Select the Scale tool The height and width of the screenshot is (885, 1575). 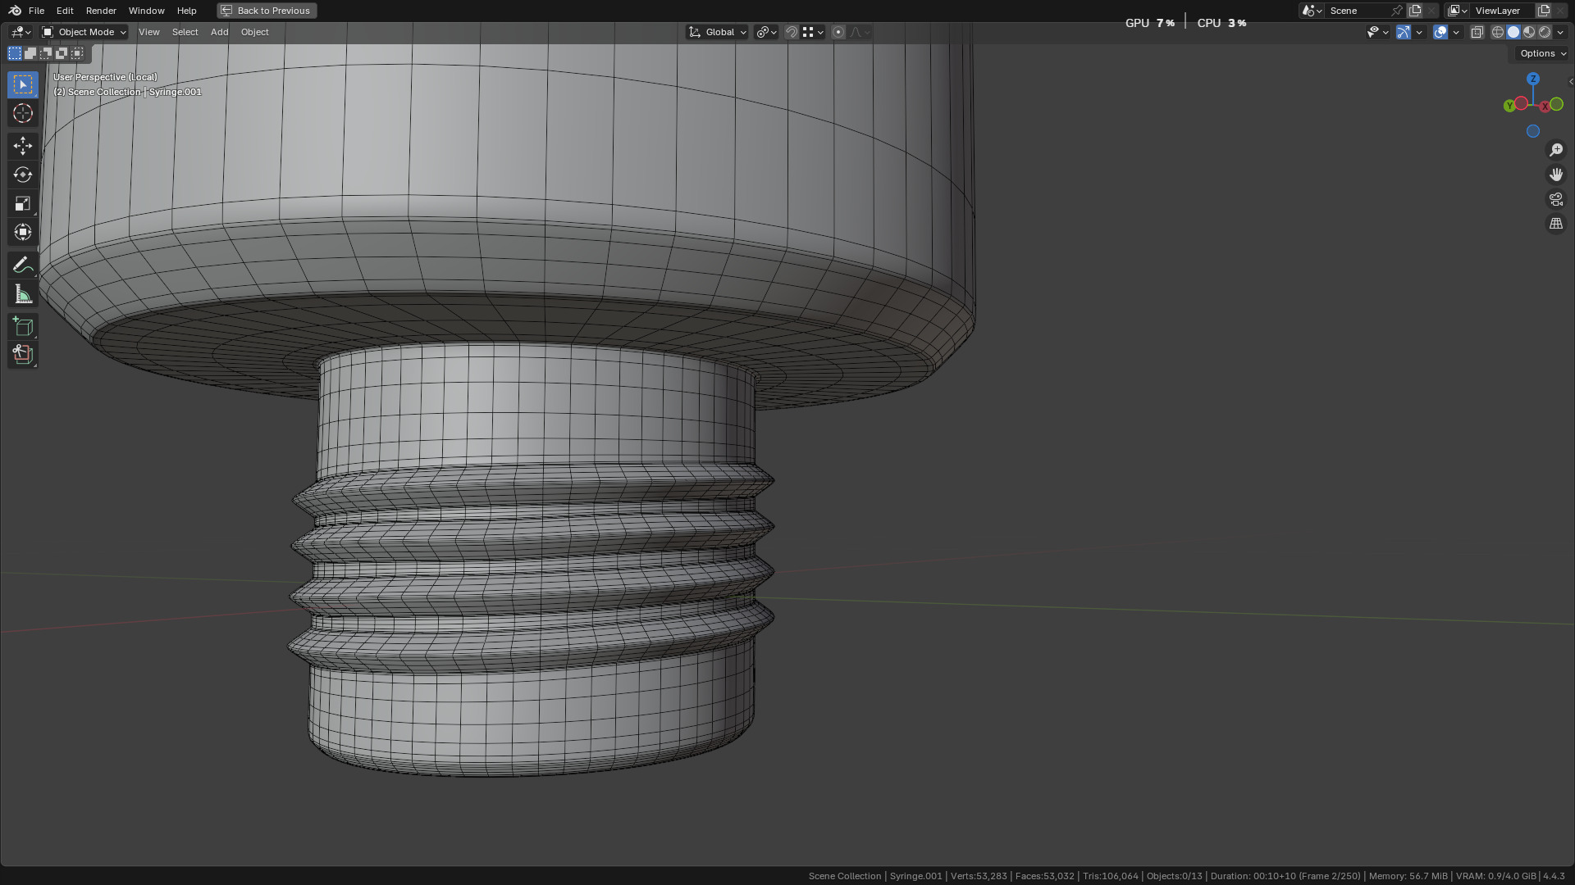23,203
